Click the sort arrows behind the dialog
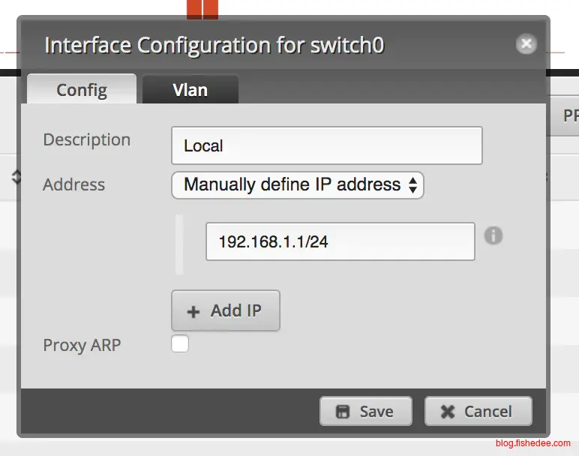This screenshot has width=579, height=456. click(x=16, y=178)
